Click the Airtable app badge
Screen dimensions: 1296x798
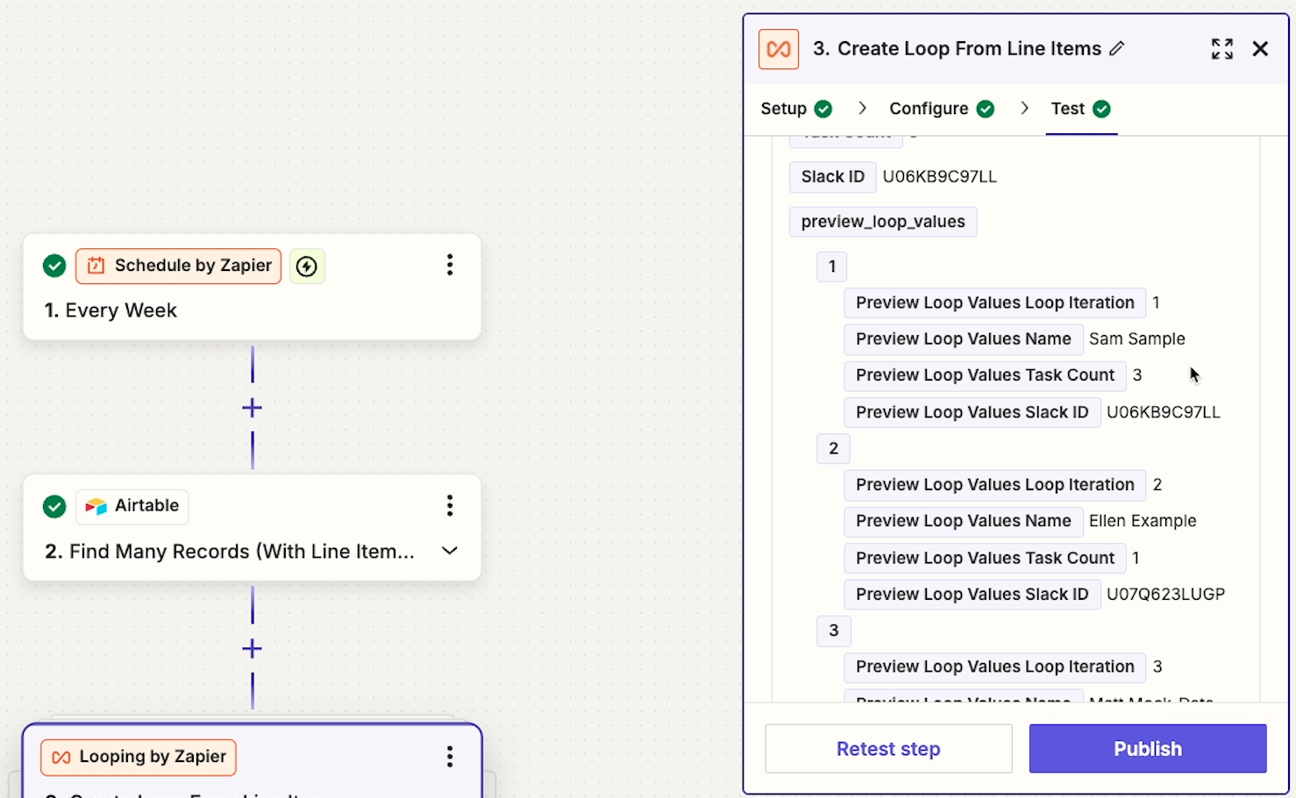click(132, 506)
